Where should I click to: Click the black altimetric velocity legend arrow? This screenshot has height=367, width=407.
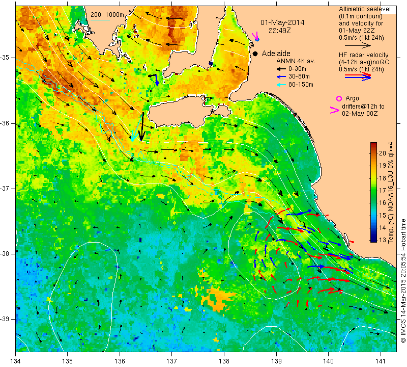357,45
